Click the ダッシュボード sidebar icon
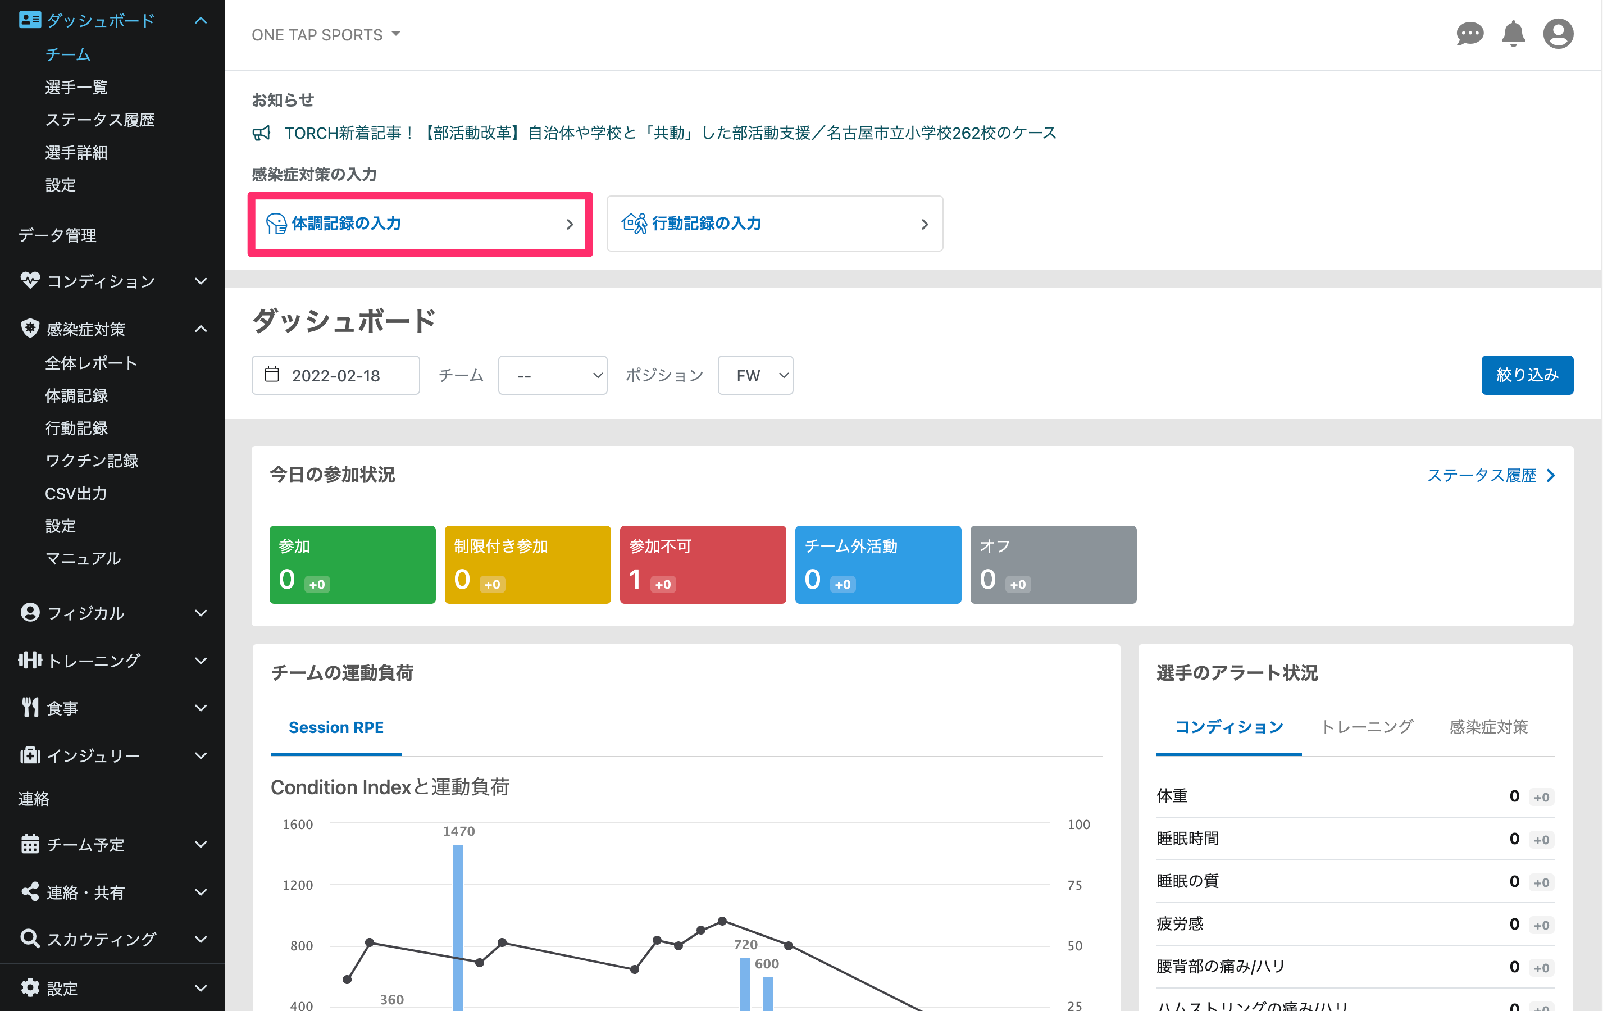 tap(30, 20)
